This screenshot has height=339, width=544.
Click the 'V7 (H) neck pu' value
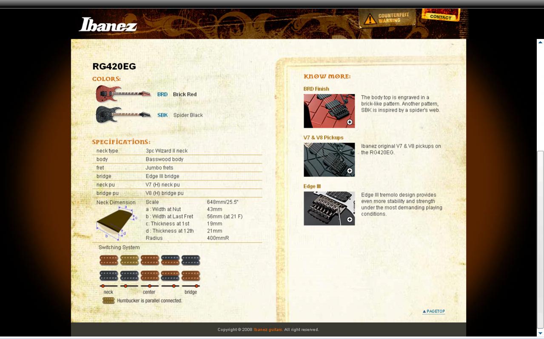click(163, 185)
